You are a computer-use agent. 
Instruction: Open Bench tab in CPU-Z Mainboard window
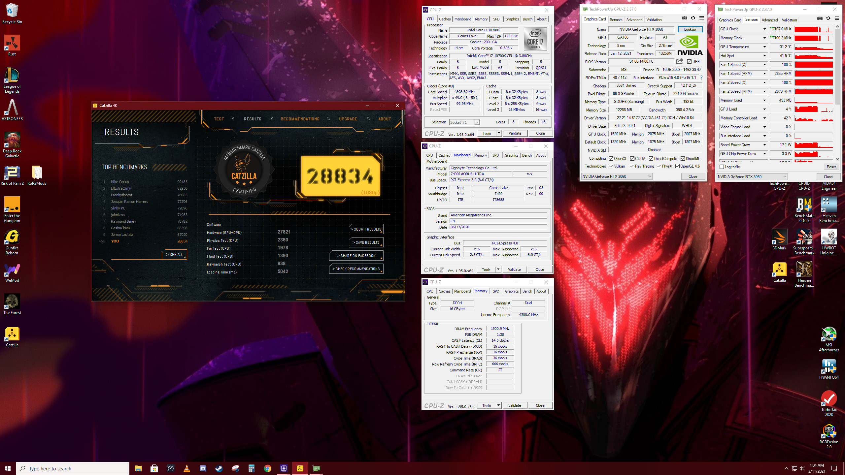527,155
